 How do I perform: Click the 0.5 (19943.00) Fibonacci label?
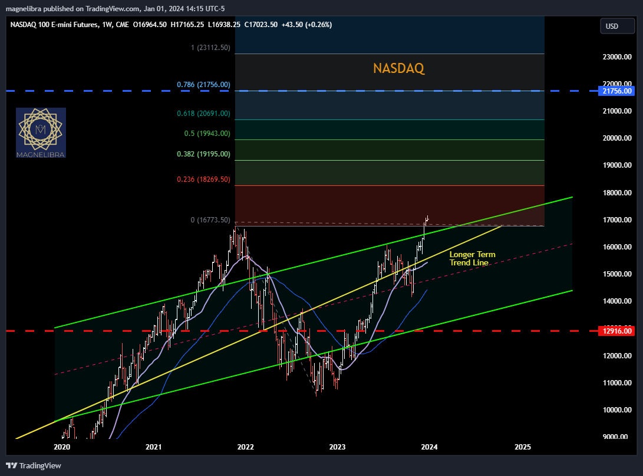point(207,134)
